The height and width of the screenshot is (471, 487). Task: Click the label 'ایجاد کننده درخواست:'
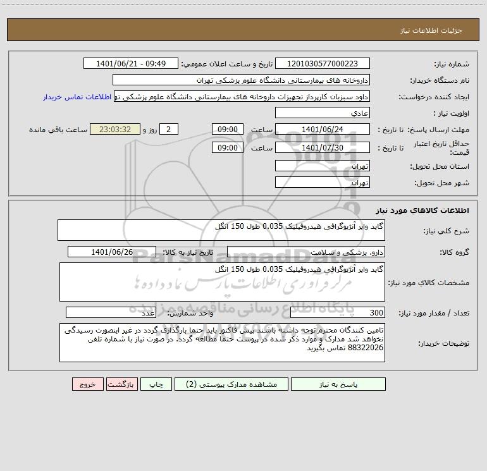tap(434, 97)
